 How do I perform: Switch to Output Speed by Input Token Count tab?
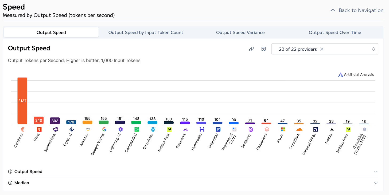point(146,33)
